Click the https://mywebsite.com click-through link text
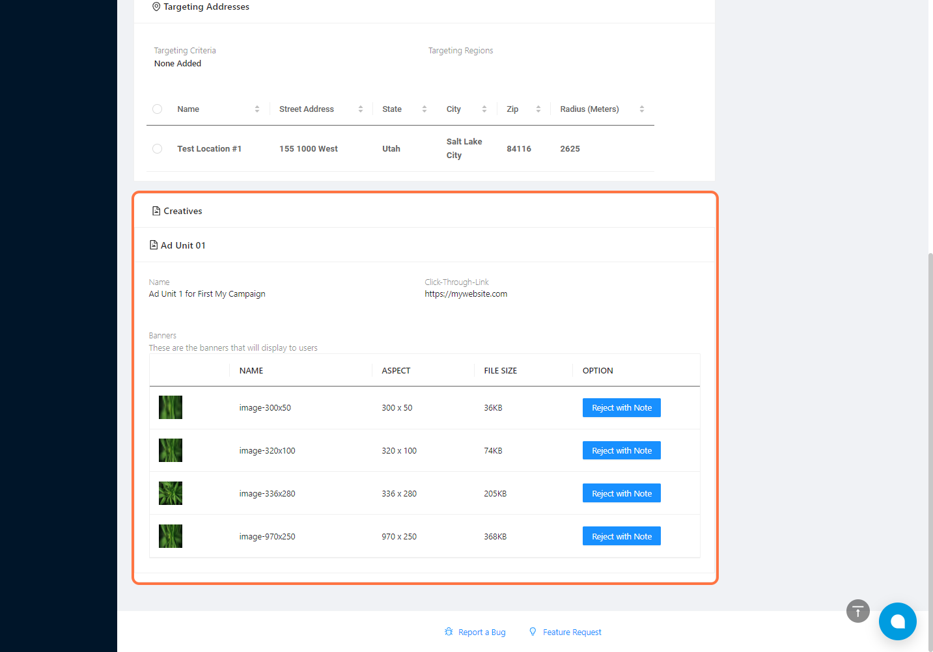Screen dimensions: 933x652 466,294
